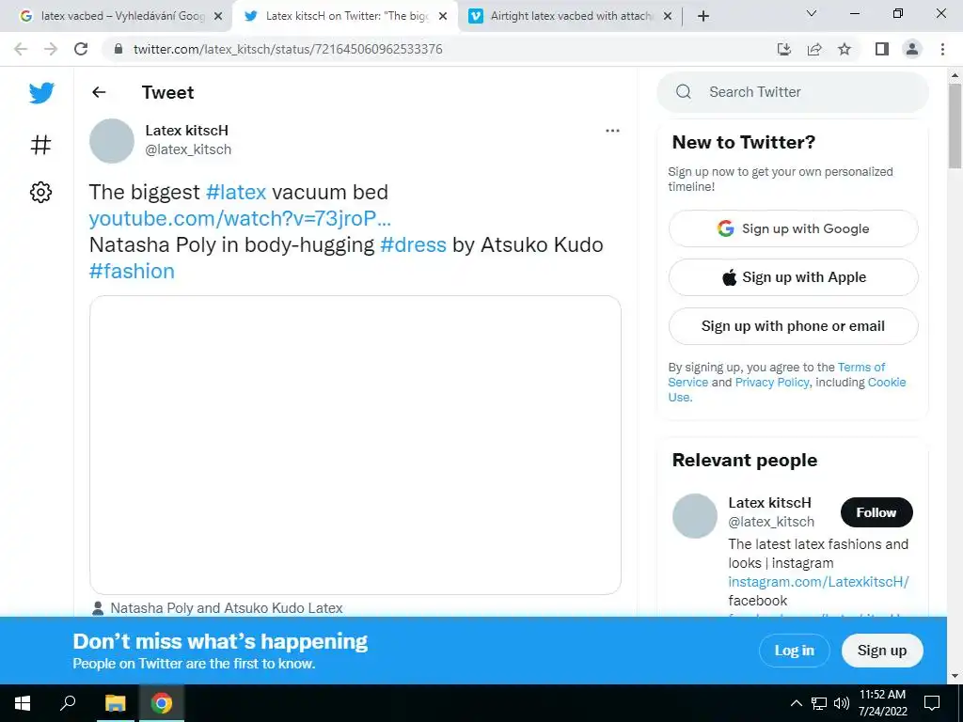Open the Explore hashtag icon in sidebar
Image resolution: width=963 pixels, height=722 pixels.
point(40,145)
